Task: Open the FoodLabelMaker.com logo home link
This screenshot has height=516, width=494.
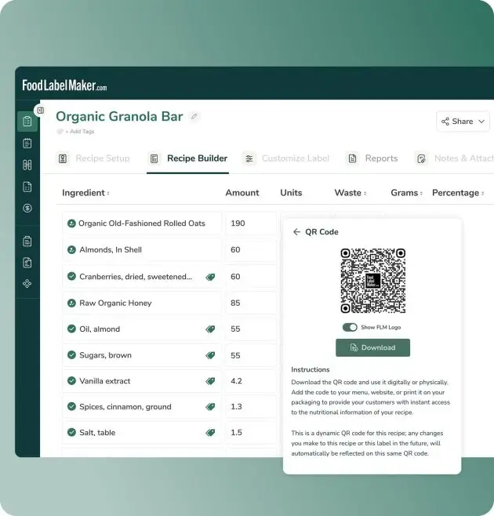Action: tap(64, 85)
